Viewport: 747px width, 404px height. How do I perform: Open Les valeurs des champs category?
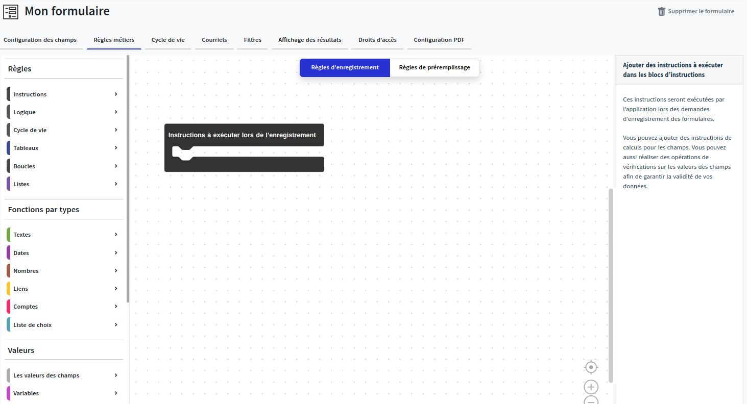pos(46,375)
